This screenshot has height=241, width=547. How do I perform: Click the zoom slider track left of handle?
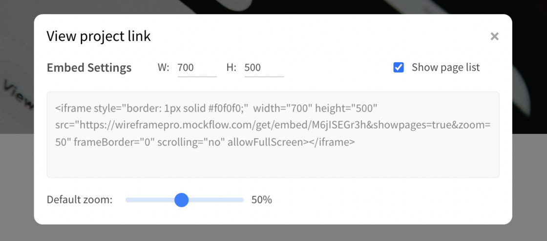point(150,200)
